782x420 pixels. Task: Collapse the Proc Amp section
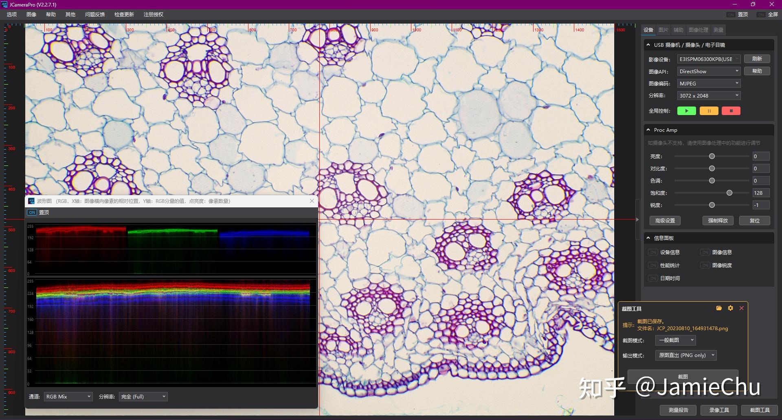(x=648, y=130)
